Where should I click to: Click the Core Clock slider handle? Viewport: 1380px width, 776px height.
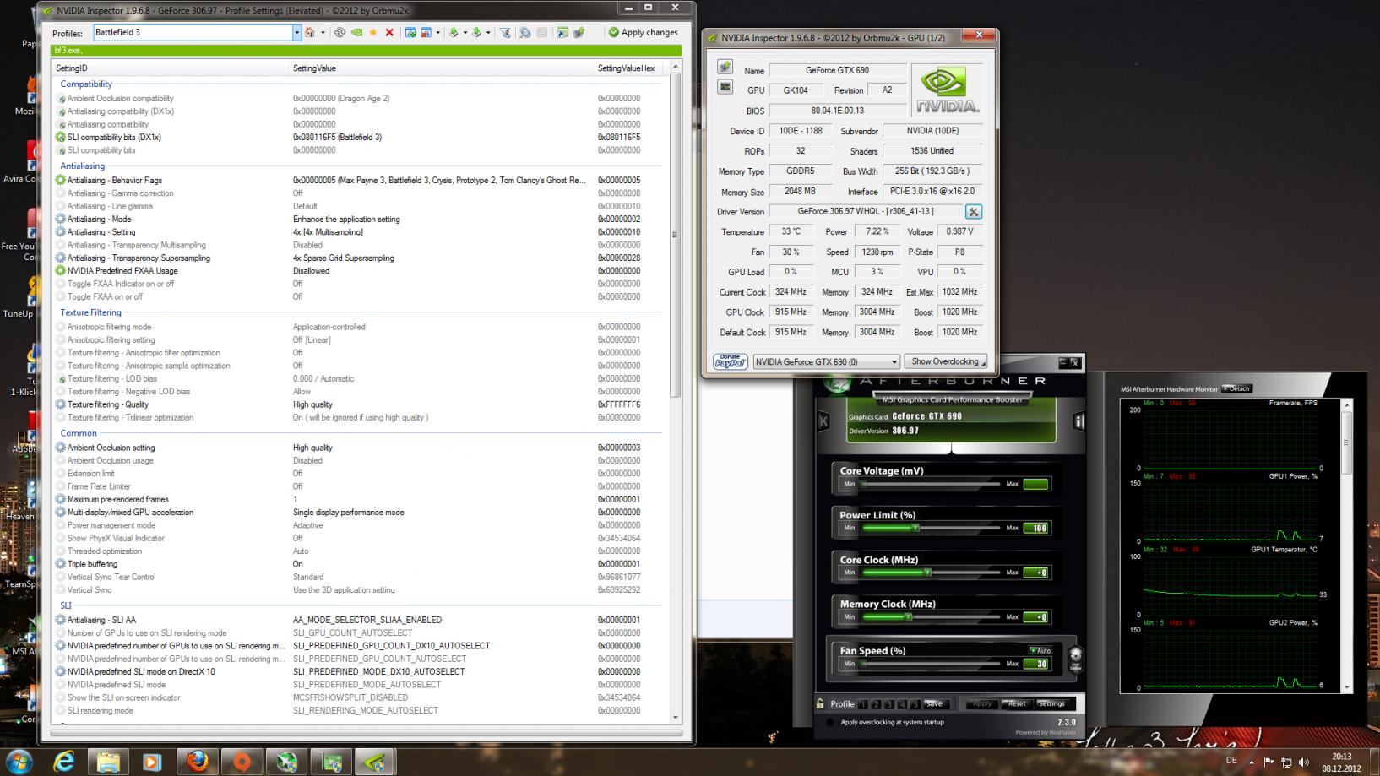point(927,573)
